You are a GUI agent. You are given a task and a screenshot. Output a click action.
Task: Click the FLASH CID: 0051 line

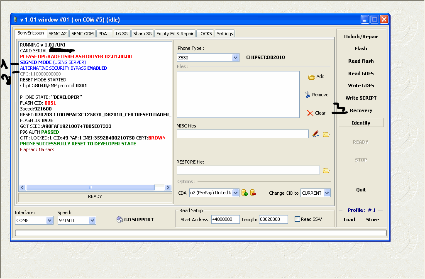coord(38,103)
